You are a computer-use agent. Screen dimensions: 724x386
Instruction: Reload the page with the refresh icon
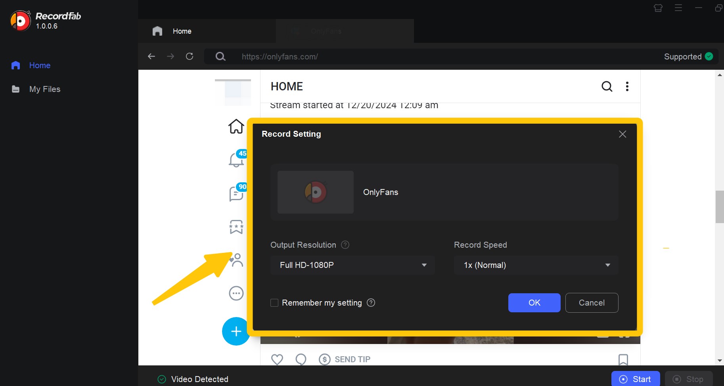click(190, 56)
